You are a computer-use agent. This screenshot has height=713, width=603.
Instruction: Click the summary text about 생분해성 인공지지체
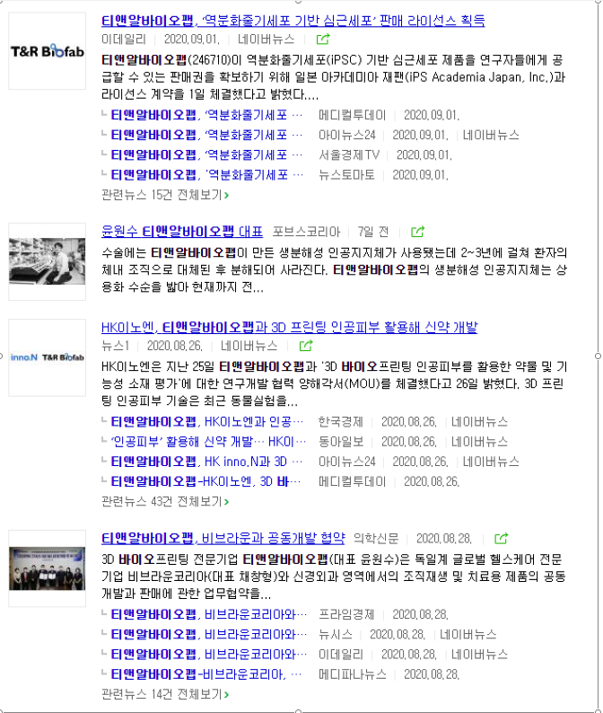[334, 270]
